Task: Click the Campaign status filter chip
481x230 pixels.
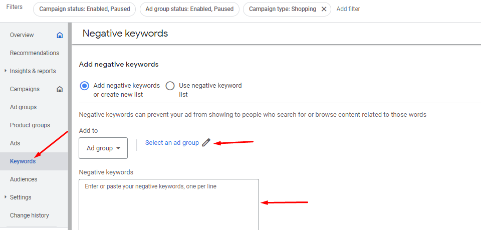Action: tap(84, 9)
